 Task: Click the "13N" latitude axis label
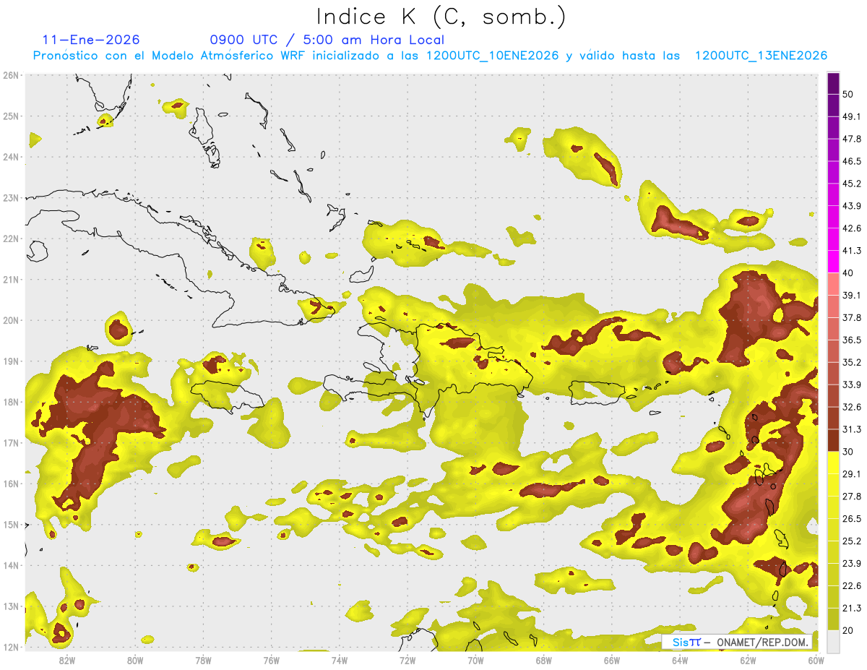pyautogui.click(x=11, y=606)
